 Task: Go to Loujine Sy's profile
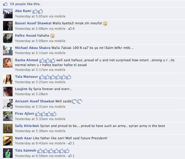[23, 89]
